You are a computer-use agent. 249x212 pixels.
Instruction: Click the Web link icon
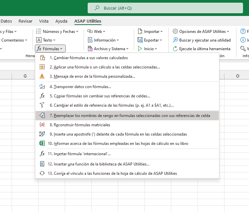pyautogui.click(x=90, y=31)
